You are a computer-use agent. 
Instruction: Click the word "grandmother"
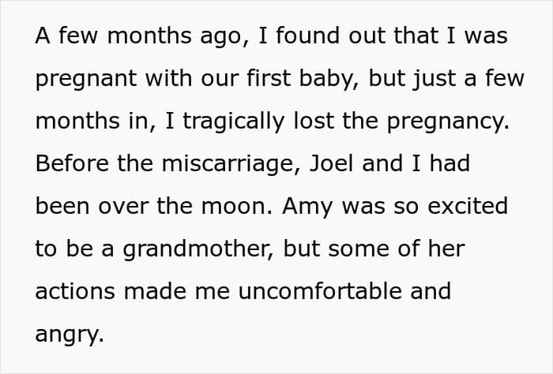(197, 249)
